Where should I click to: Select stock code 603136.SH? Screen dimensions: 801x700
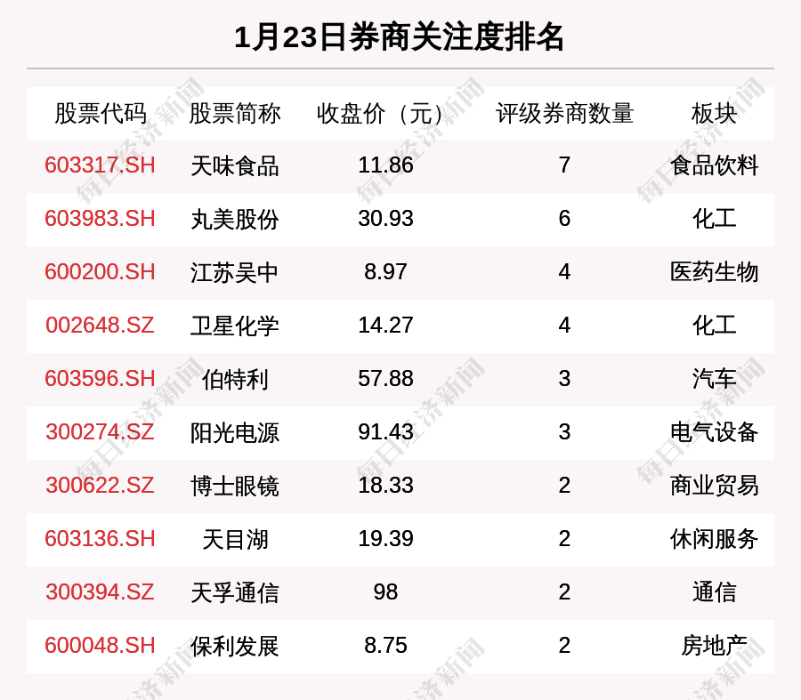pos(100,539)
